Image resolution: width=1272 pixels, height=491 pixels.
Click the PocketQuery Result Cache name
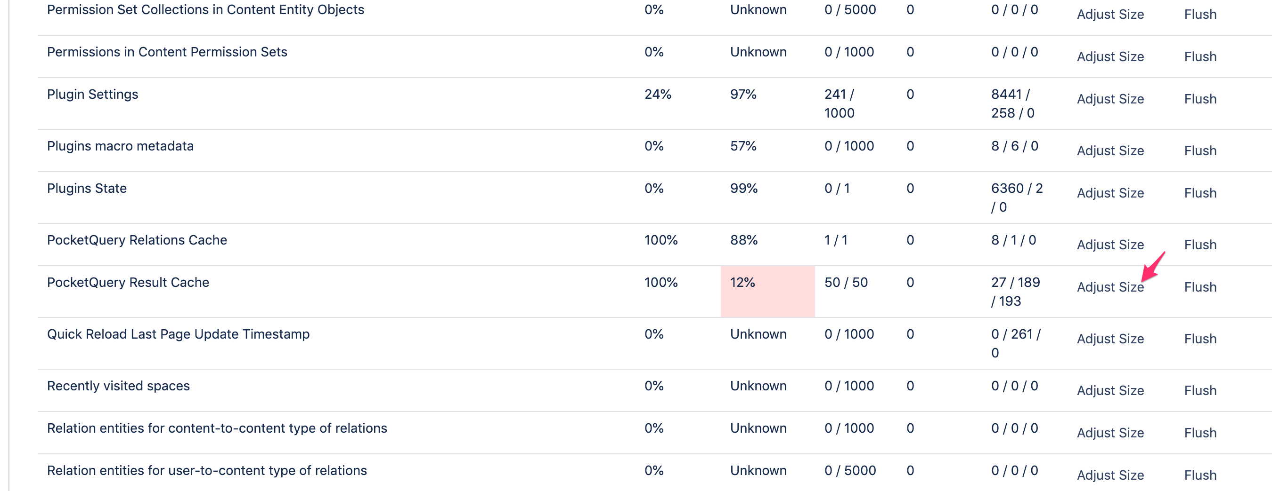coord(128,283)
